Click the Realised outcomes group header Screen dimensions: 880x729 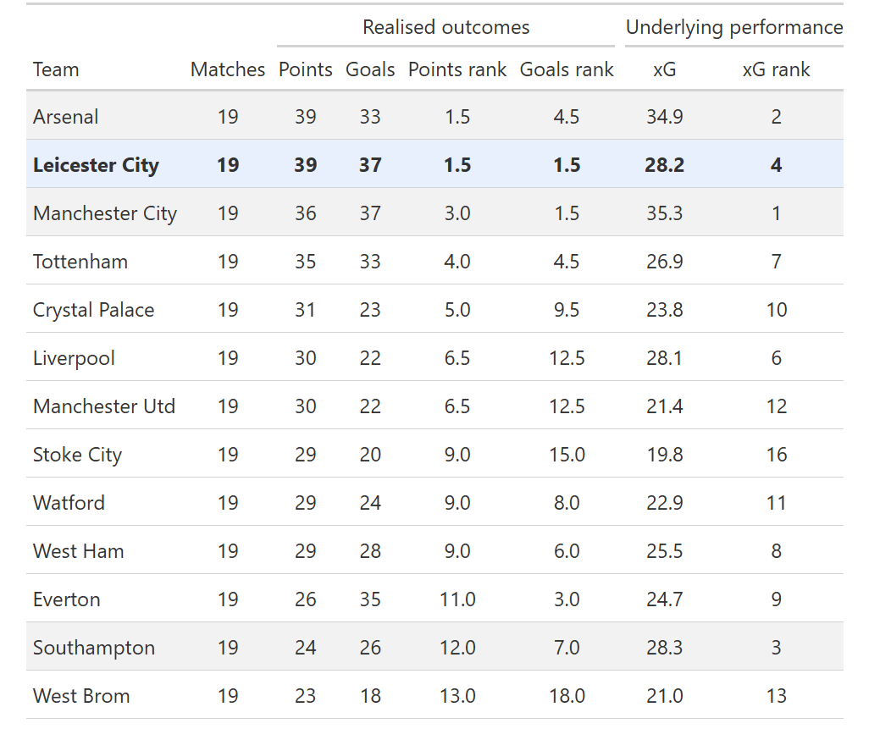tap(446, 27)
